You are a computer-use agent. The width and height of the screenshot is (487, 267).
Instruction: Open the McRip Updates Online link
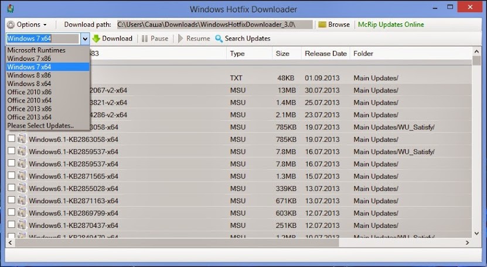point(391,25)
